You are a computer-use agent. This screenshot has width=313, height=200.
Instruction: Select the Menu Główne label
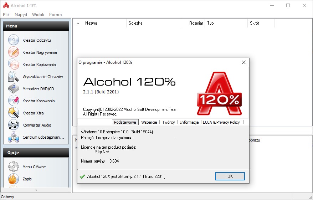34,167
